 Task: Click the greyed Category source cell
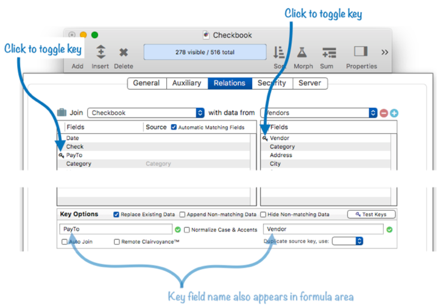(x=158, y=164)
